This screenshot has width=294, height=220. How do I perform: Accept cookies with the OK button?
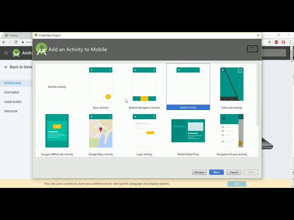[x=237, y=184]
